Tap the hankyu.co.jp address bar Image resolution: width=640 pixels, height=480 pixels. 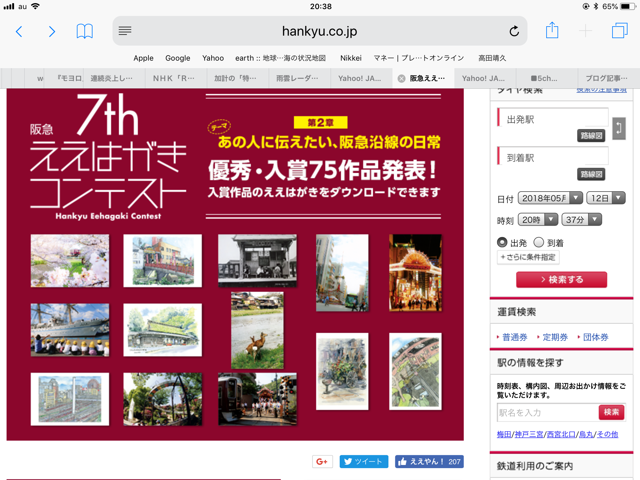(320, 31)
